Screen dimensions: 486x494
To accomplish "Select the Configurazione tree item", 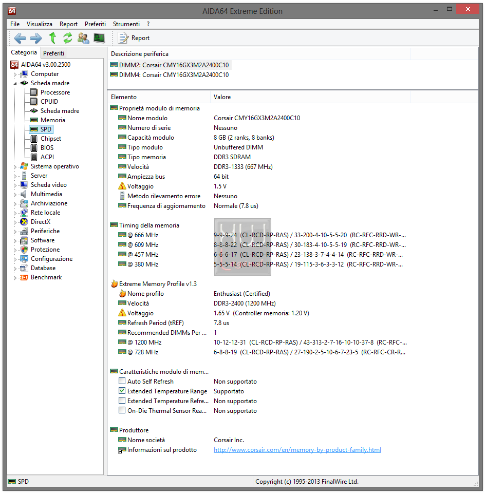I will 46,259.
